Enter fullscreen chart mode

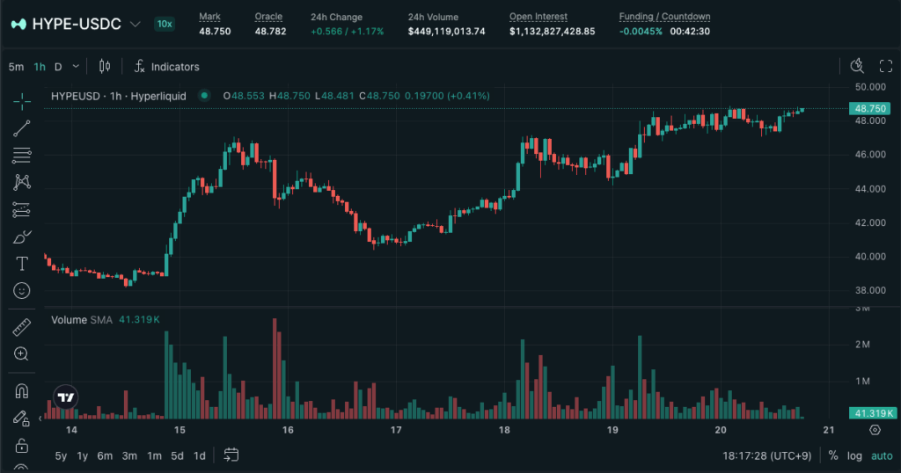click(x=885, y=67)
